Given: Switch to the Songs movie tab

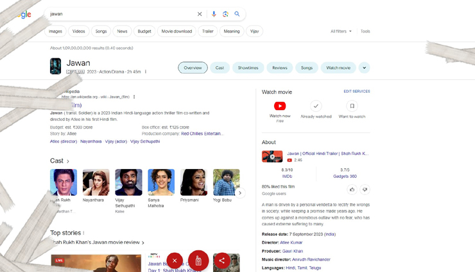Looking at the screenshot, I should coord(307,68).
